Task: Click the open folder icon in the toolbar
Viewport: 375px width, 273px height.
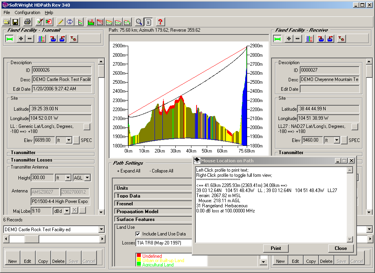Action: (6, 22)
